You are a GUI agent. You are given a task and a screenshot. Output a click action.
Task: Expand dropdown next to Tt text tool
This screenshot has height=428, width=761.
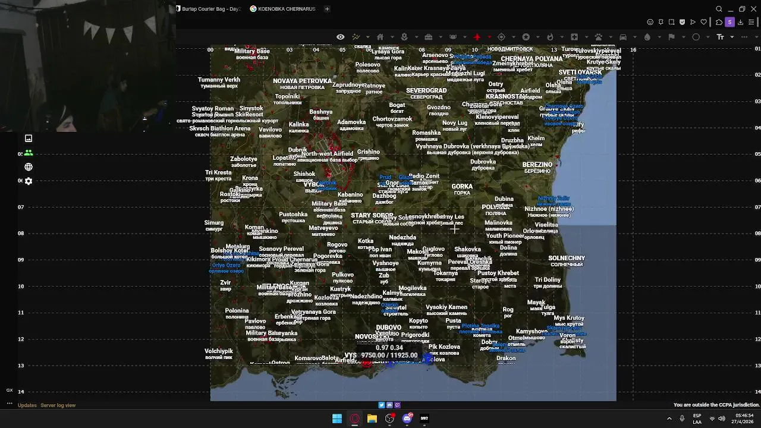click(732, 37)
